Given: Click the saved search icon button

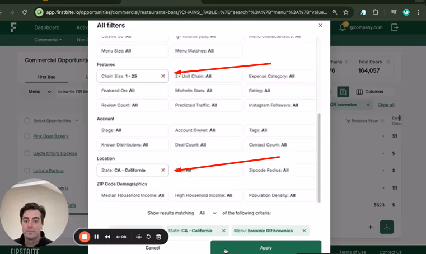Looking at the screenshot, I should coord(343,92).
